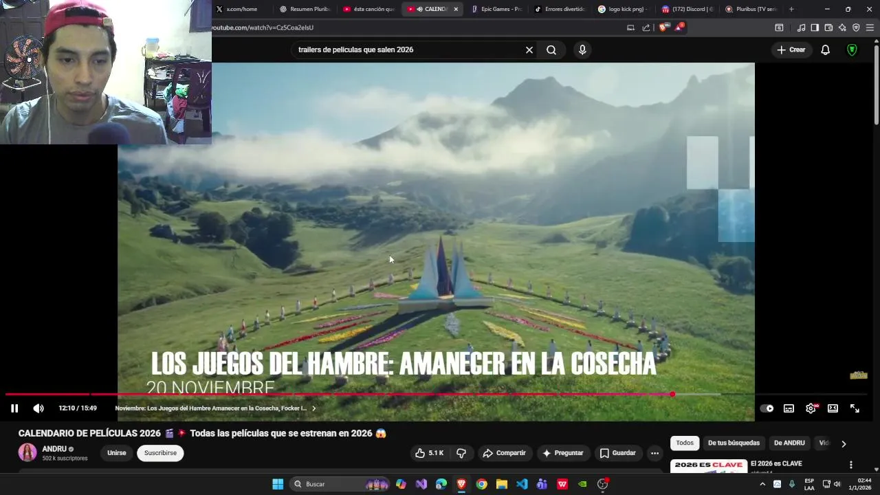Open the taskbar volume control

tap(837, 484)
